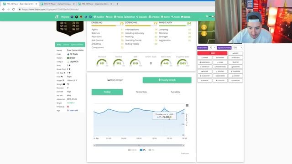Viewport: 292px width, 164px height.
Task: Switch to the third browser tab
Action: tap(95, 4)
